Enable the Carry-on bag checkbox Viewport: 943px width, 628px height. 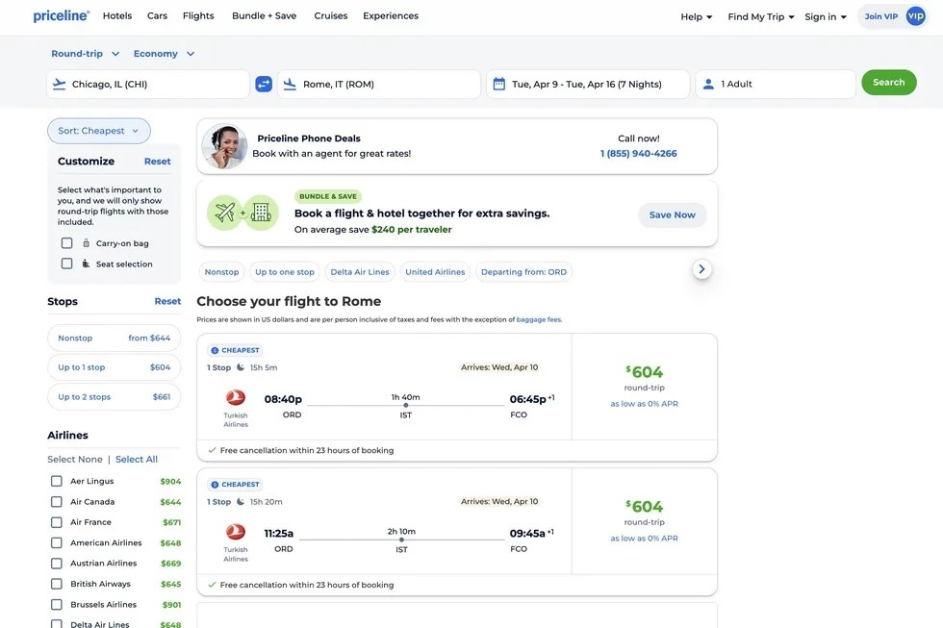(66, 243)
